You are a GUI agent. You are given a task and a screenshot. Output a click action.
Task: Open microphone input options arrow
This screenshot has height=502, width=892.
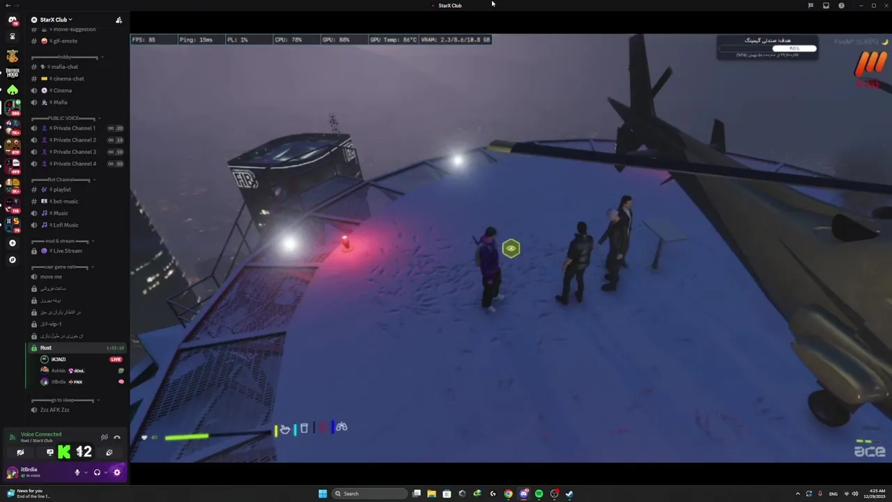[86, 473]
